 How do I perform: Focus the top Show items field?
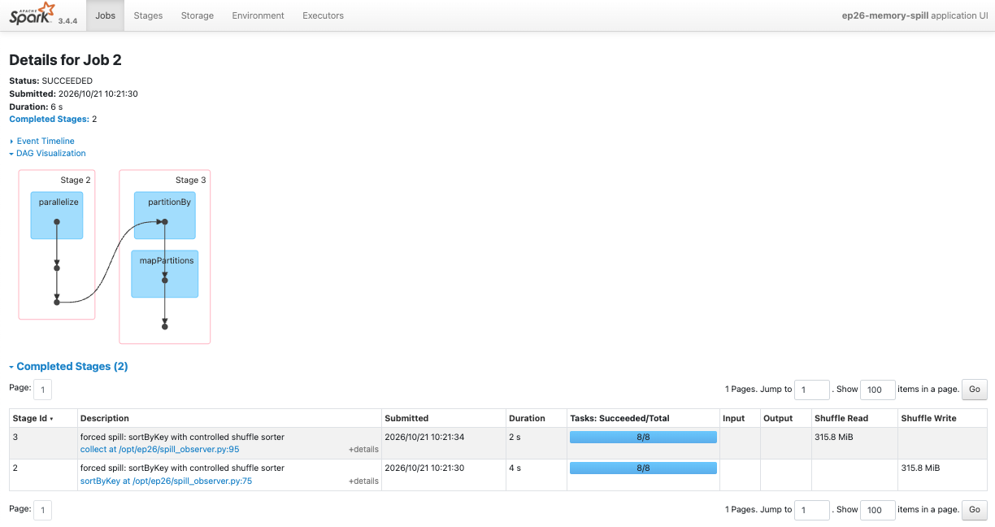click(x=878, y=390)
